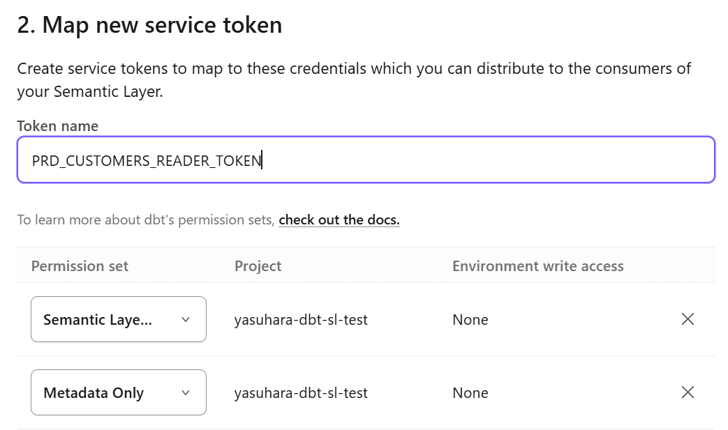This screenshot has width=728, height=430.
Task: Click the Project column header
Action: coord(258,266)
